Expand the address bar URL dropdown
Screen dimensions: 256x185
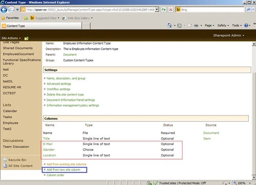(x=157, y=9)
